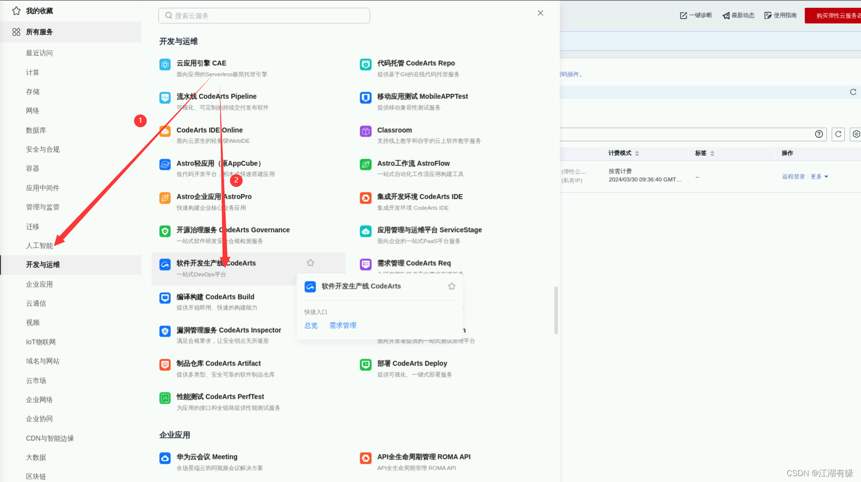Open the 性能测试 CodeArts PerfTest icon
The image size is (861, 482).
165,398
